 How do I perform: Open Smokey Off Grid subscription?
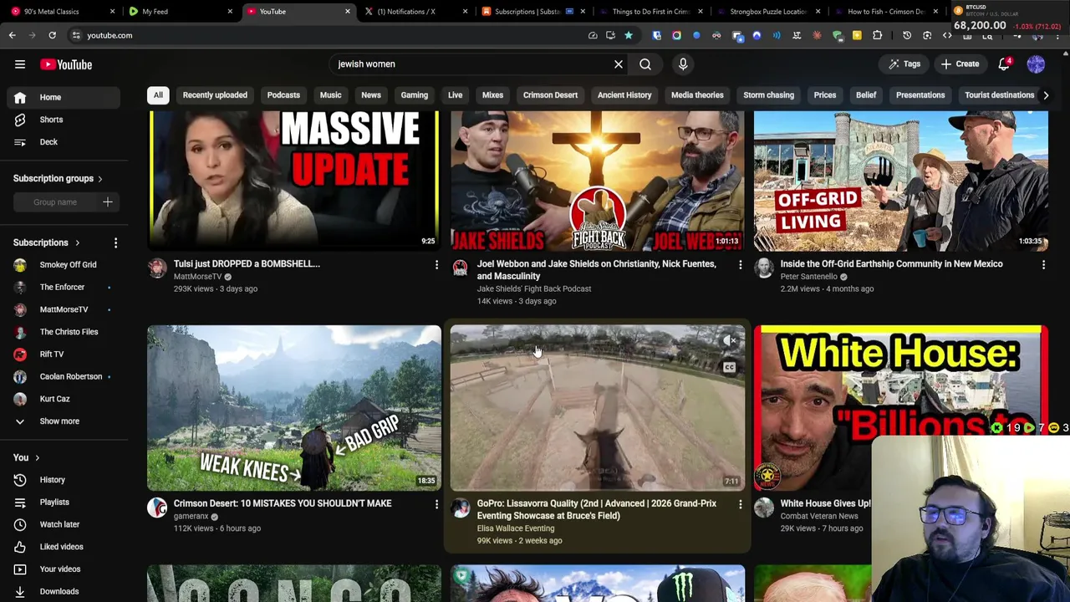tap(64, 265)
